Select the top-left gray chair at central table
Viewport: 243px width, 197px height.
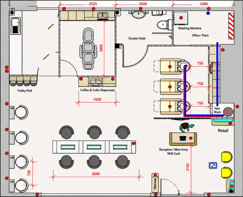click(66, 132)
